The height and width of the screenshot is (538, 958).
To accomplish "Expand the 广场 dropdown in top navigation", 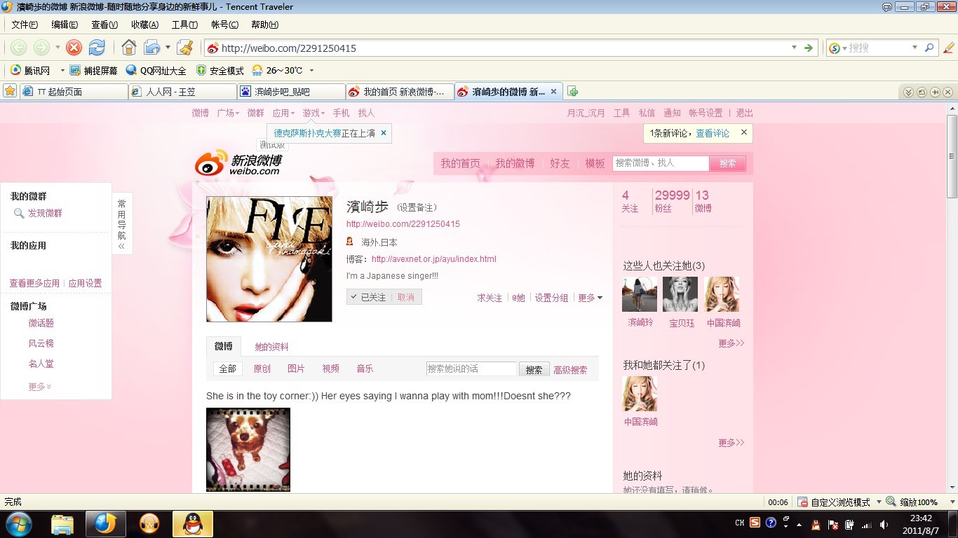I will tap(228, 113).
